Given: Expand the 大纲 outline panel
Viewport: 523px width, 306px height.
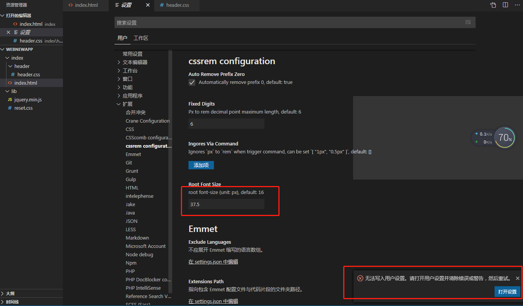Looking at the screenshot, I should [x=3, y=293].
